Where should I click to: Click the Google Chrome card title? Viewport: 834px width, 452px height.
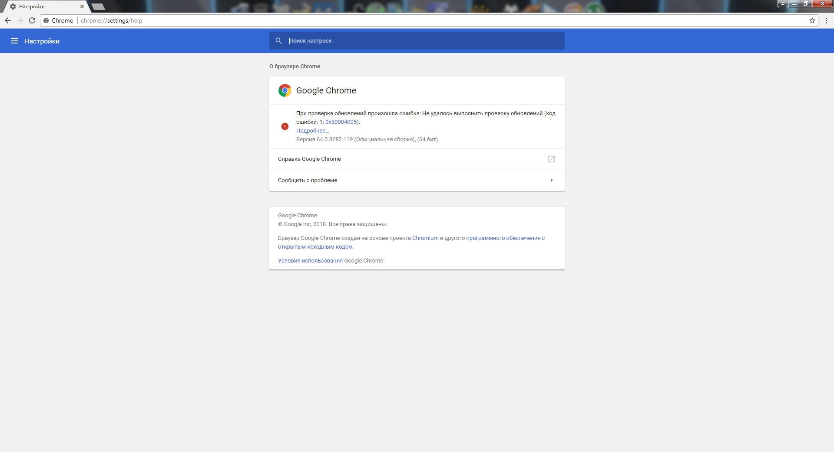[326, 90]
